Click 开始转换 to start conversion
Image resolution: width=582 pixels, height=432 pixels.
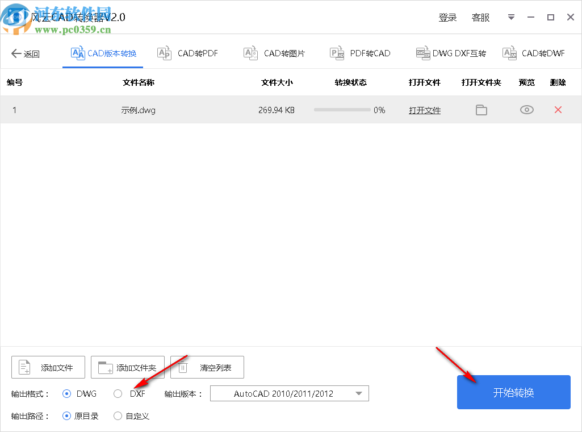pyautogui.click(x=513, y=392)
